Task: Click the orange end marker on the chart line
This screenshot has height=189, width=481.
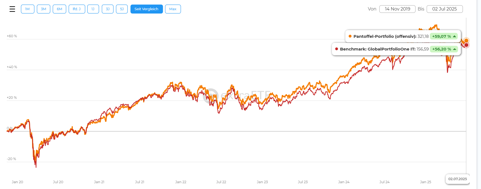Action: (466, 41)
